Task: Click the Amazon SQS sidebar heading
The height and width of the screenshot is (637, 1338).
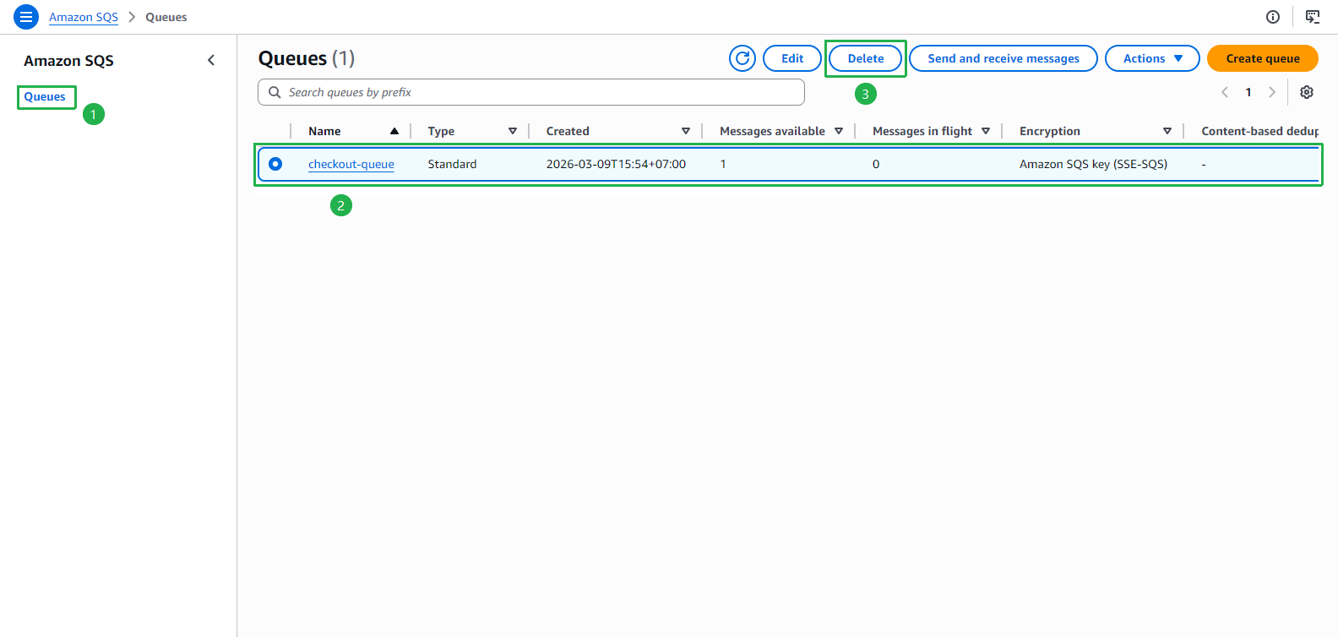Action: [68, 61]
